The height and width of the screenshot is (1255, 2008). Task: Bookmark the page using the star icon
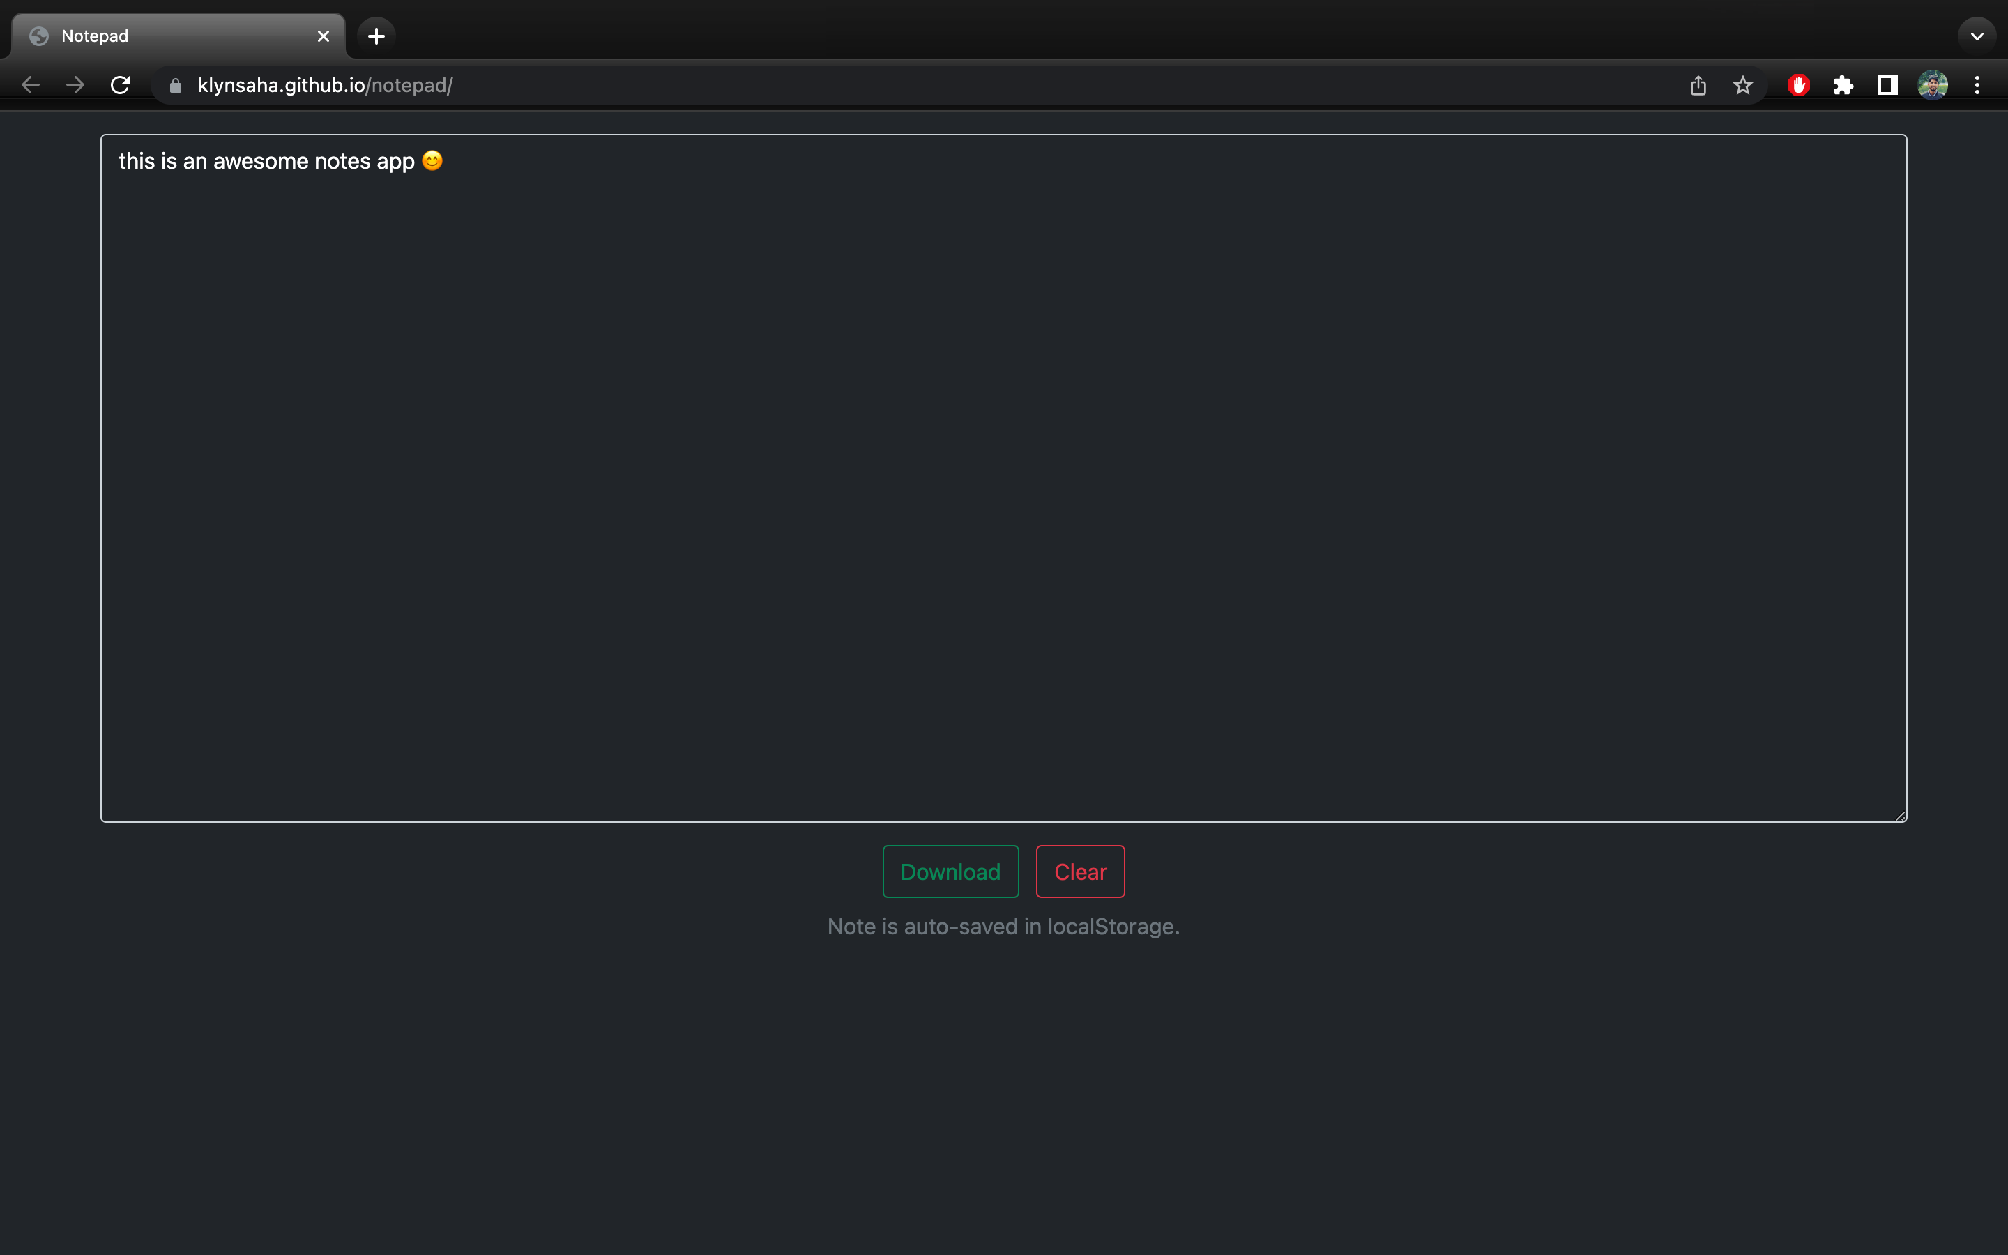1742,84
